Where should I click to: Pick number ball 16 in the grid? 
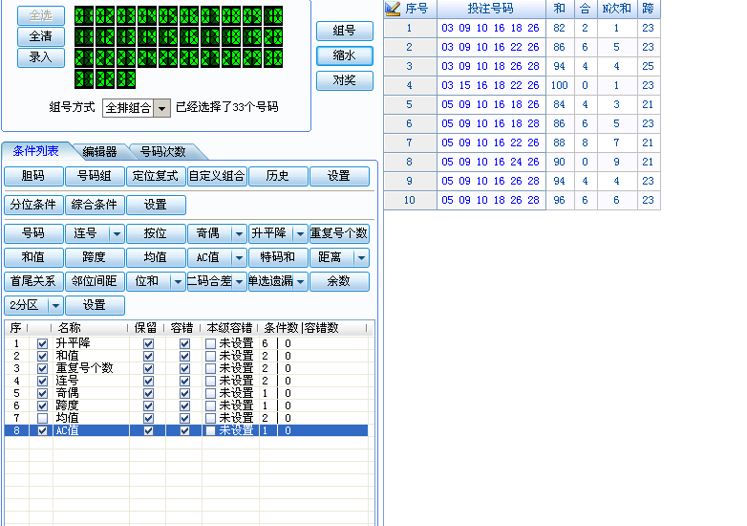coord(189,37)
